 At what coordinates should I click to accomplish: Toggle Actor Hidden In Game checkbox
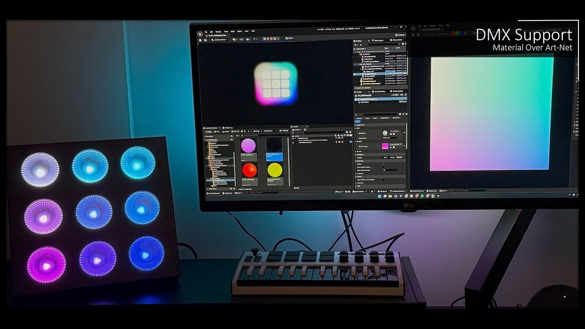click(384, 167)
